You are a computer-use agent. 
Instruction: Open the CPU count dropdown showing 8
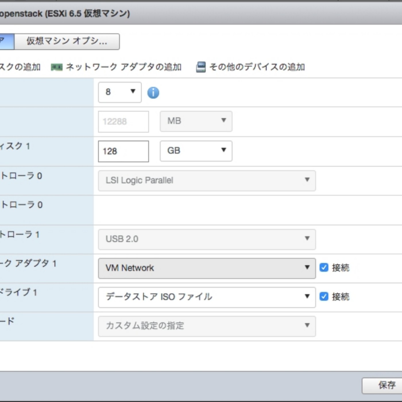[119, 92]
